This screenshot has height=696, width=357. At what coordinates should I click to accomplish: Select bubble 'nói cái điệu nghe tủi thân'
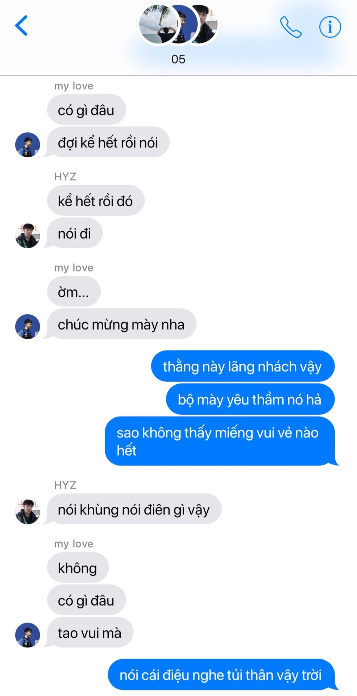222,675
